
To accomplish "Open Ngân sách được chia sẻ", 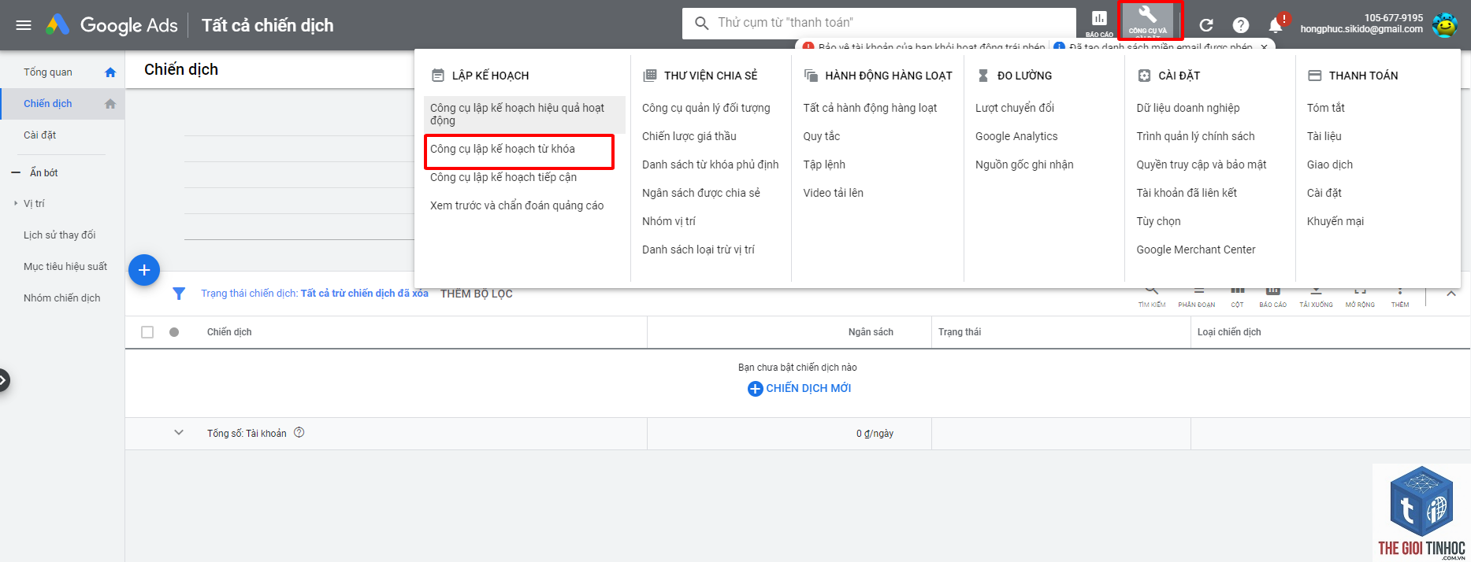I will (701, 193).
